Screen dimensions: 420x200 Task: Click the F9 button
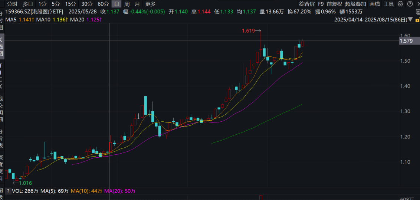point(321,4)
